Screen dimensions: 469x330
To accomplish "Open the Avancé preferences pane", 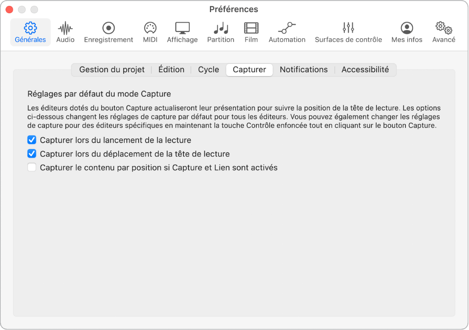I will point(444,32).
